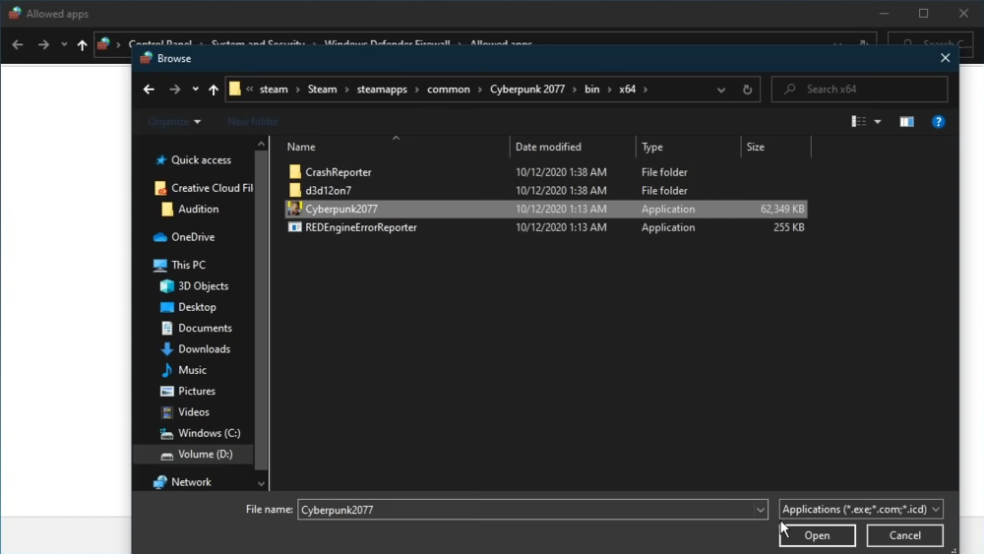Sort files by Date modified column
Screen dimensions: 984x554
pos(548,147)
